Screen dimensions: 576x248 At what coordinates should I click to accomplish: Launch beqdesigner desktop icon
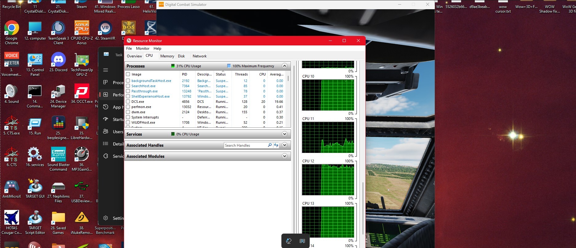[x=58, y=127]
